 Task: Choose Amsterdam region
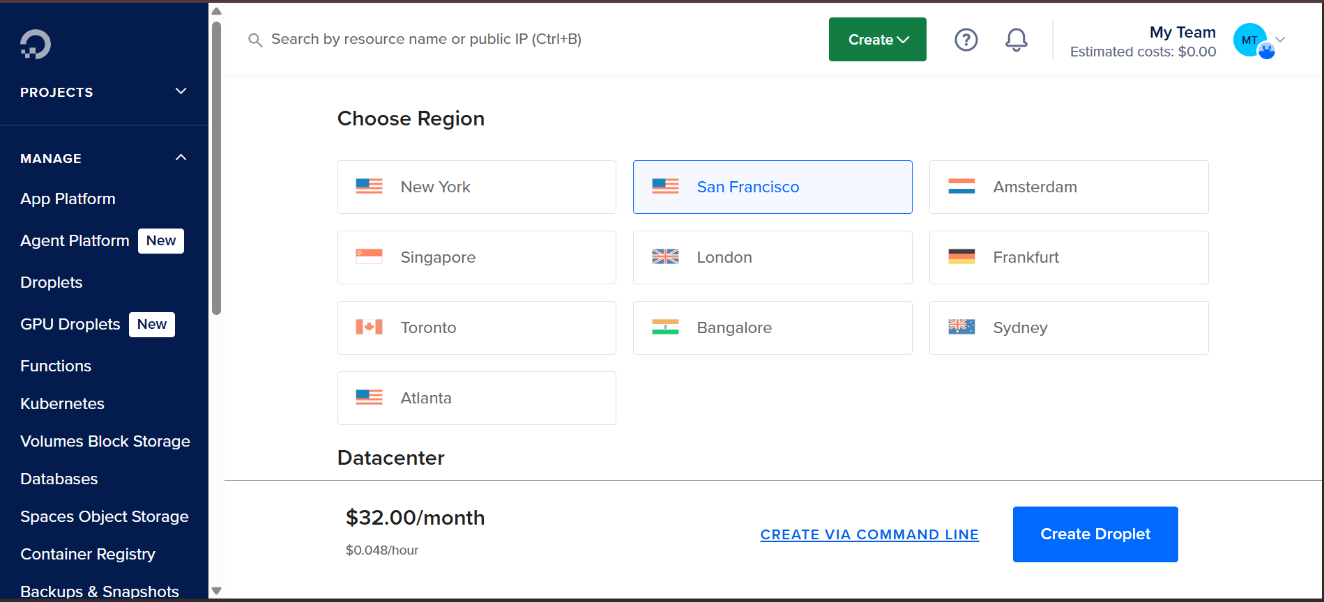point(1069,187)
